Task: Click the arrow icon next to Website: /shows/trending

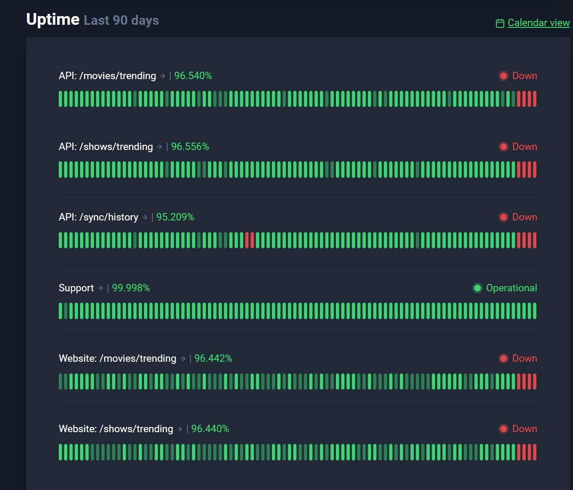Action: pyautogui.click(x=180, y=429)
